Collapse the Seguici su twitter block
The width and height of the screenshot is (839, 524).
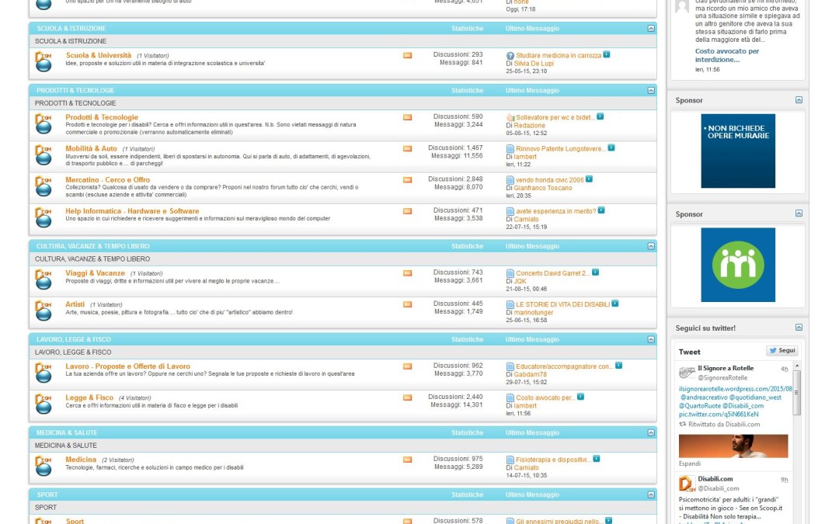pos(799,328)
